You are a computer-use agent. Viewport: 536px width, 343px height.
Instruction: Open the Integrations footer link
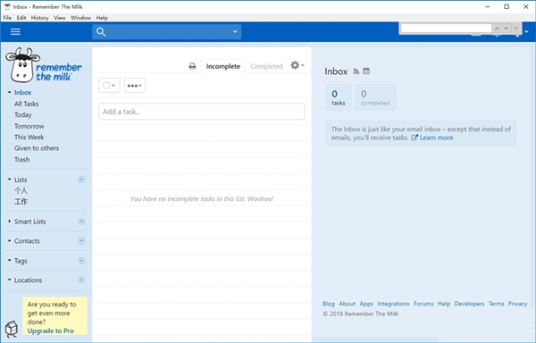pos(393,304)
